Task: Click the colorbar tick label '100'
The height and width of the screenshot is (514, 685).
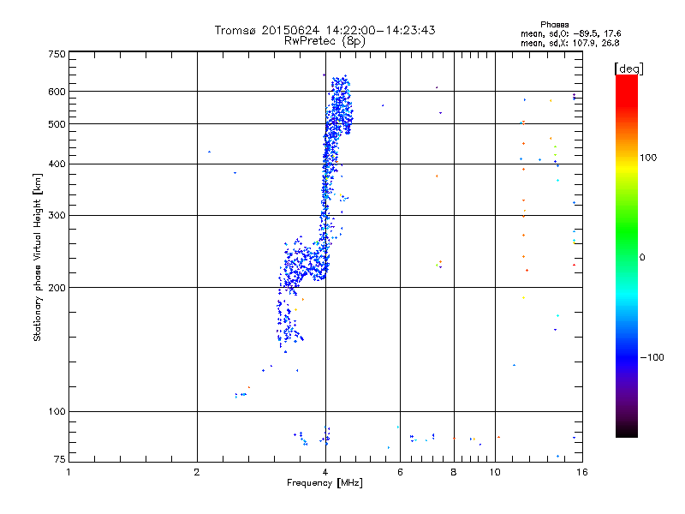Action: pos(648,158)
